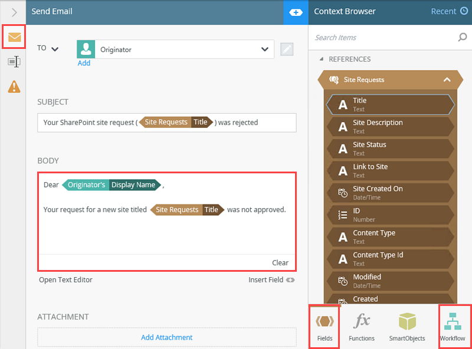
Task: Click the pencil edit icon next to Originator
Action: tap(287, 48)
